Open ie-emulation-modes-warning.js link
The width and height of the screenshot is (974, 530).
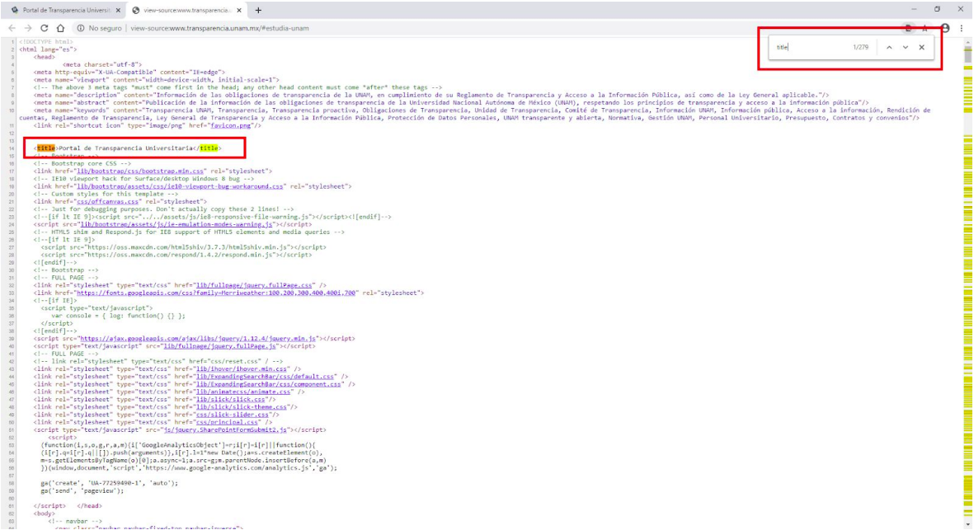(x=176, y=224)
